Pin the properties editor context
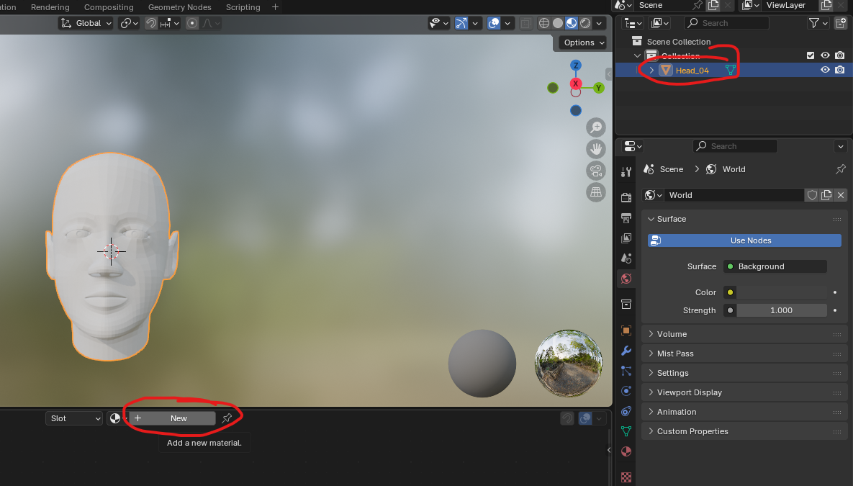853x486 pixels. click(841, 169)
